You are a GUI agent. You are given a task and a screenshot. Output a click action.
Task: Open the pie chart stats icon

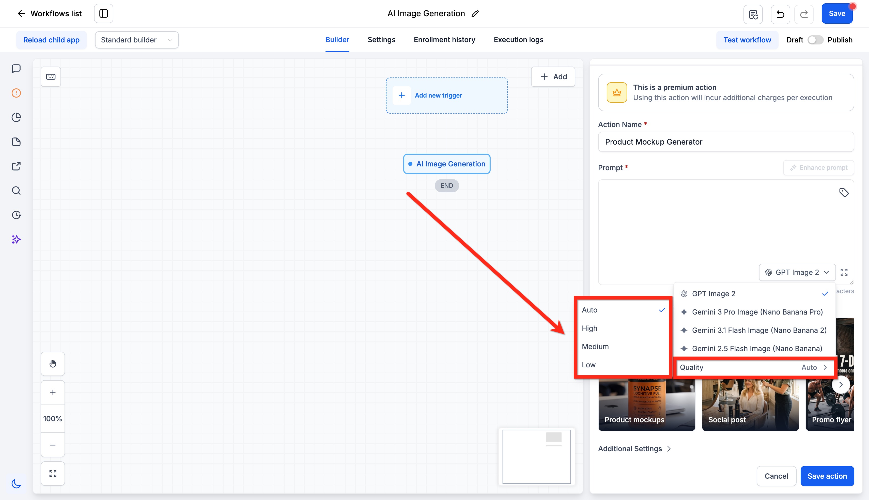[16, 117]
